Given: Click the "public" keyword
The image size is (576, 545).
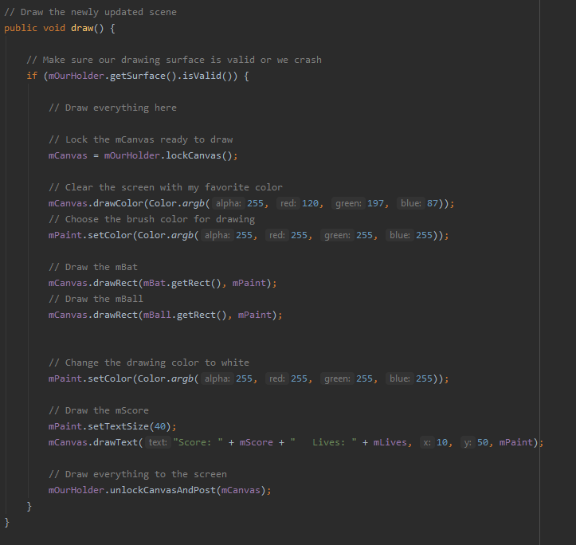Looking at the screenshot, I should pyautogui.click(x=21, y=28).
